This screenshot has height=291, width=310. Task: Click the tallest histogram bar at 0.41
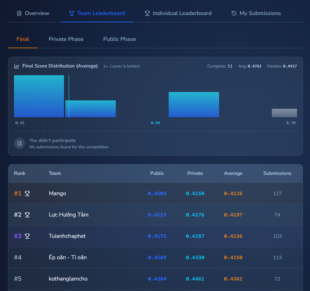39,96
